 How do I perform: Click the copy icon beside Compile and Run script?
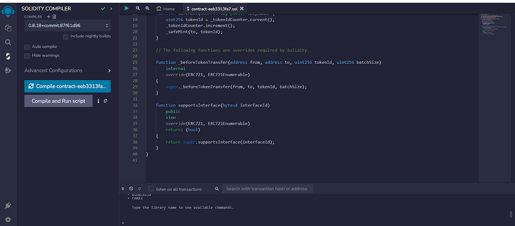(x=105, y=101)
